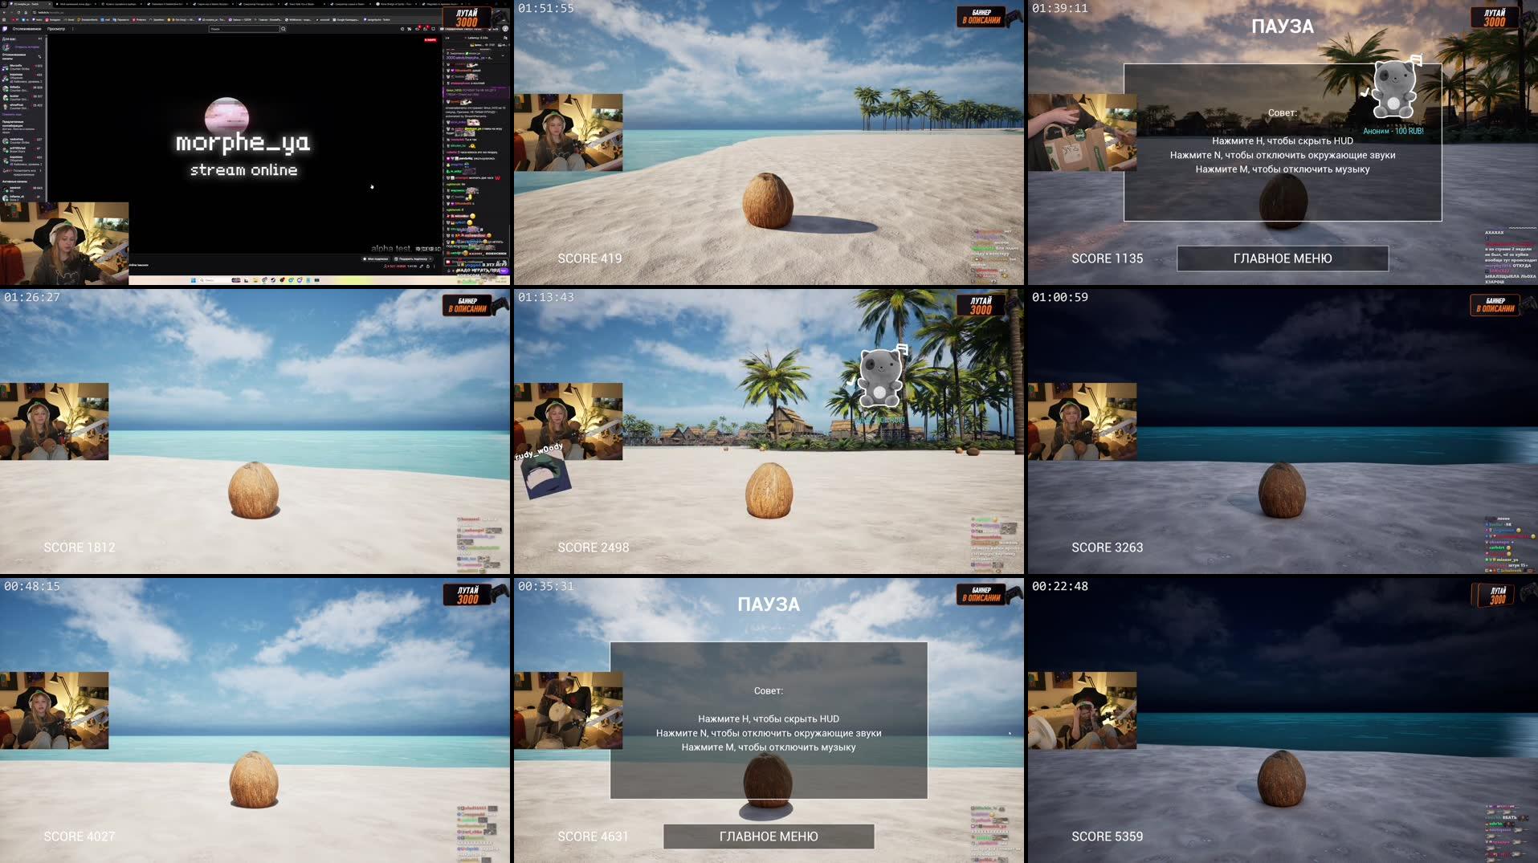Open the overflow menu beside the stream stats
The image size is (1538, 863).
coord(434,267)
